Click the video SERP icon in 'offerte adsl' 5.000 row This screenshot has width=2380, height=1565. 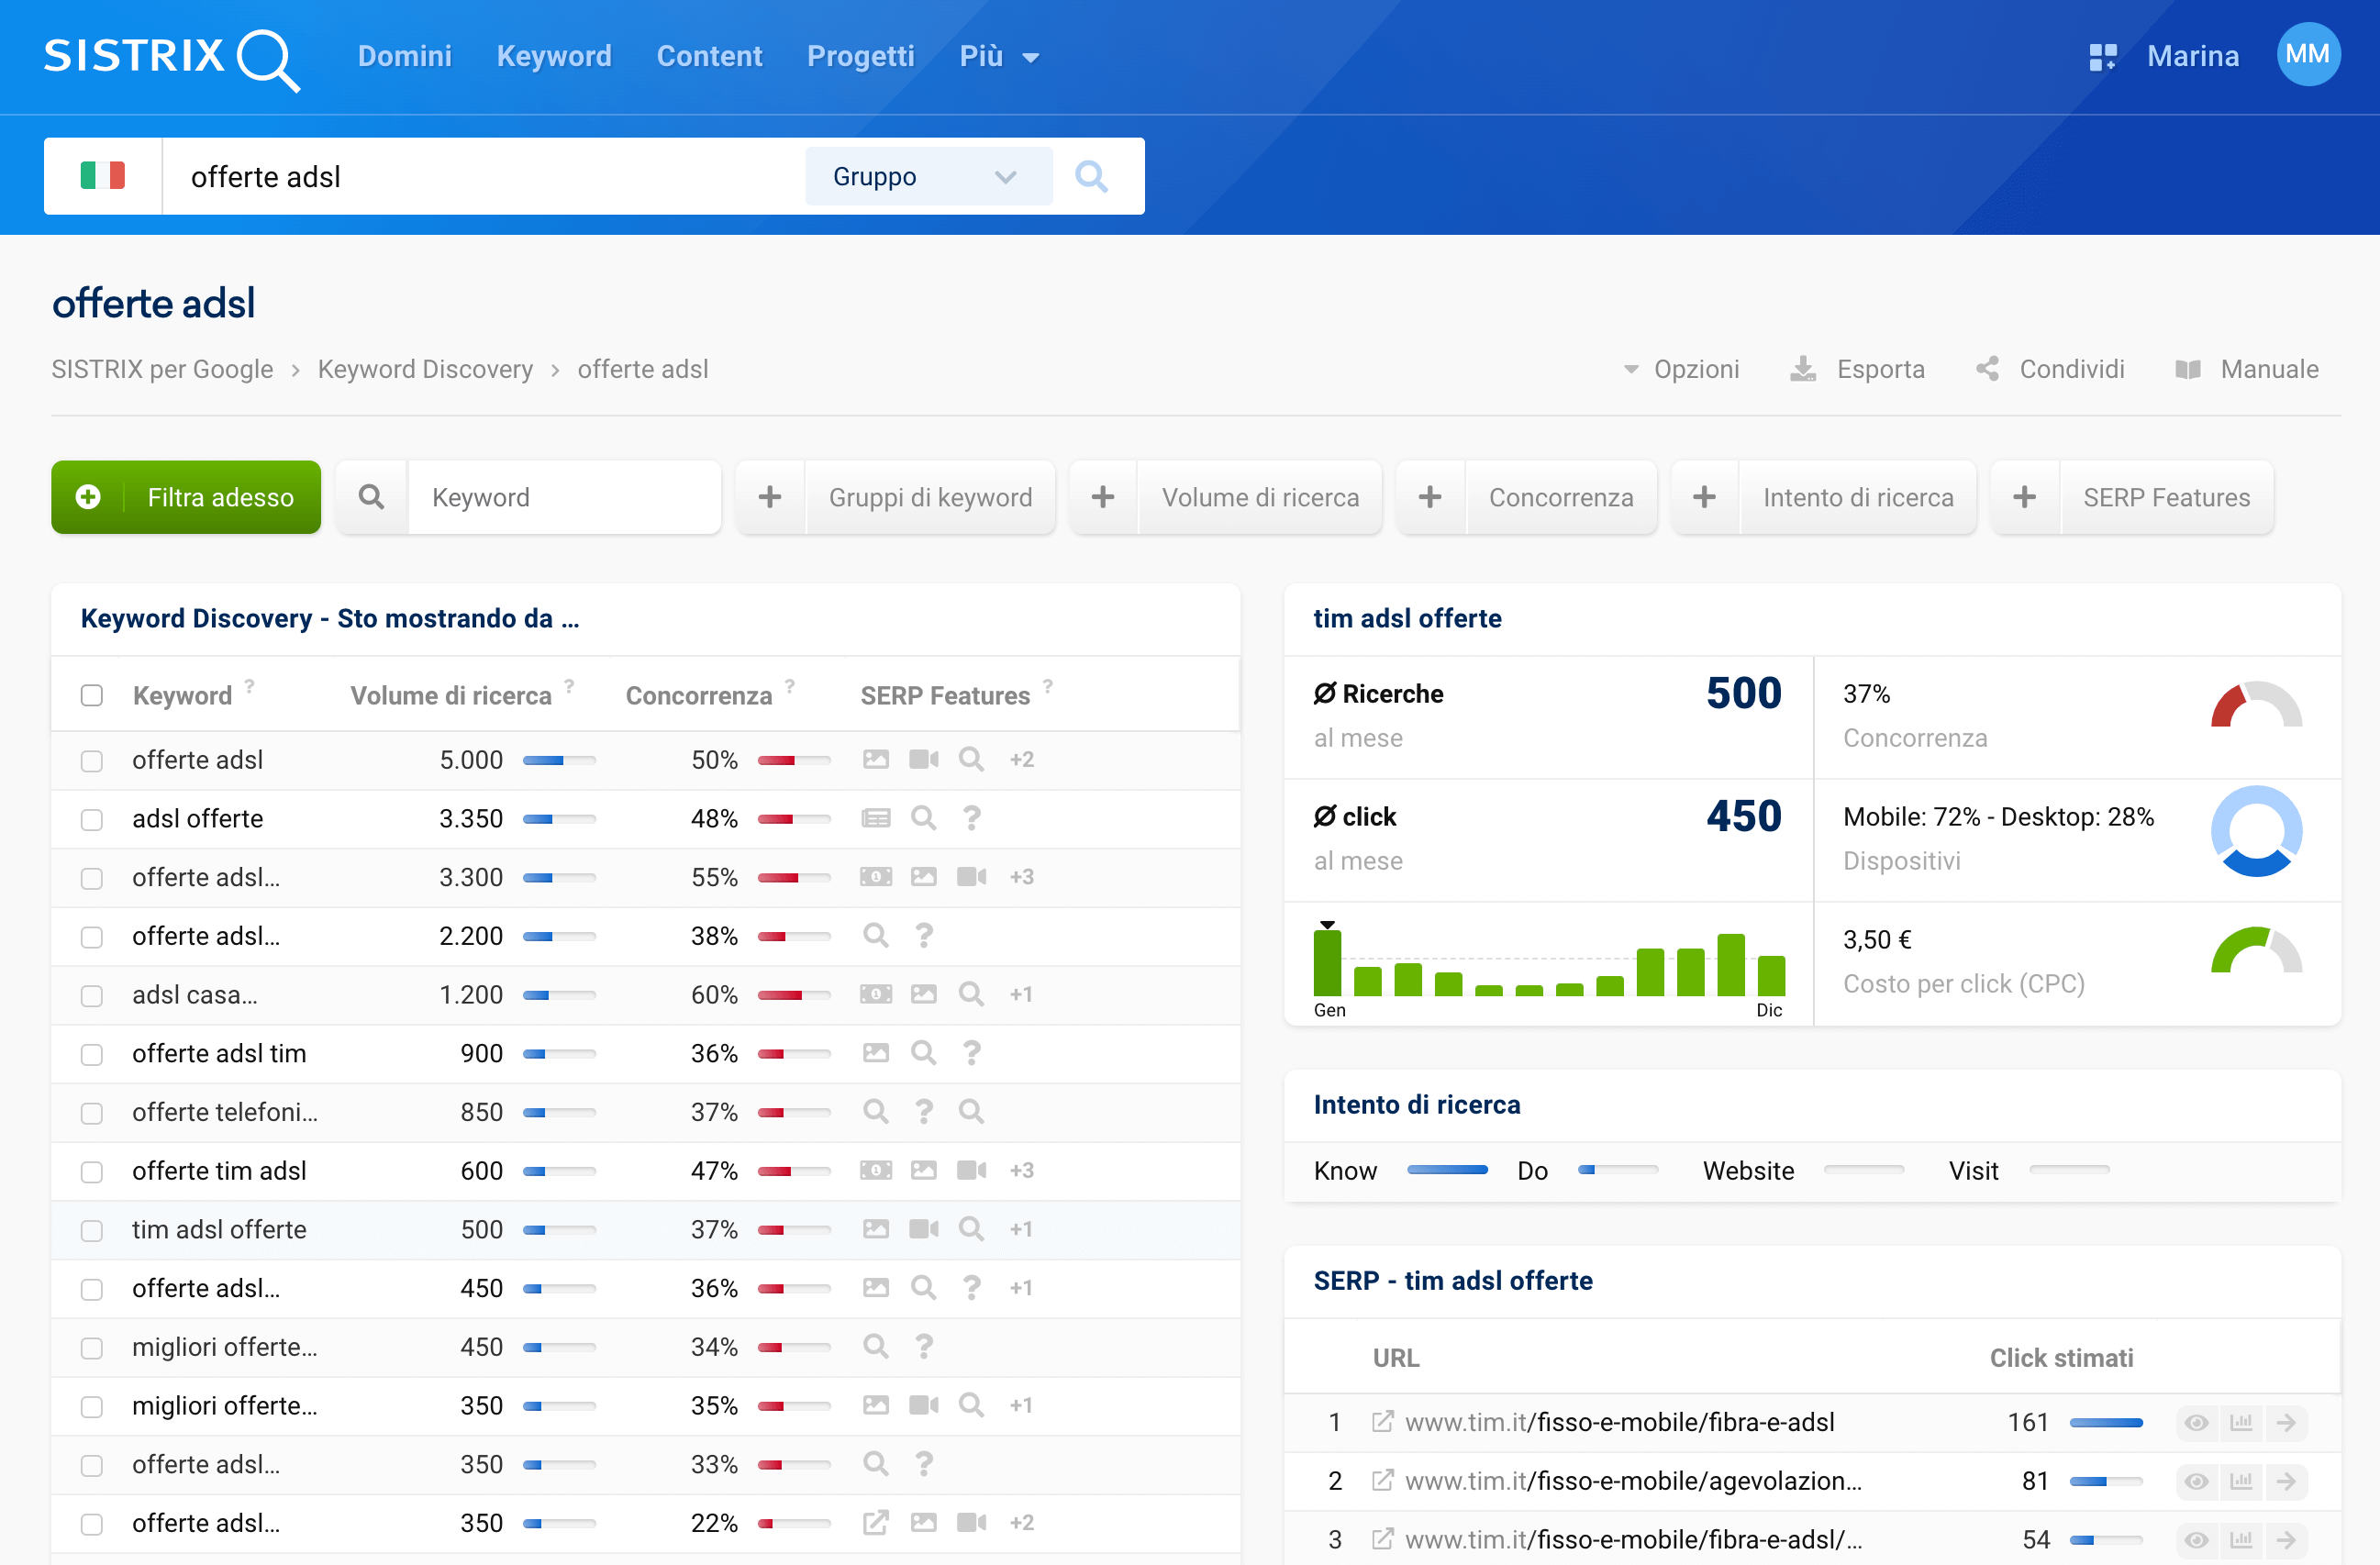pyautogui.click(x=923, y=759)
